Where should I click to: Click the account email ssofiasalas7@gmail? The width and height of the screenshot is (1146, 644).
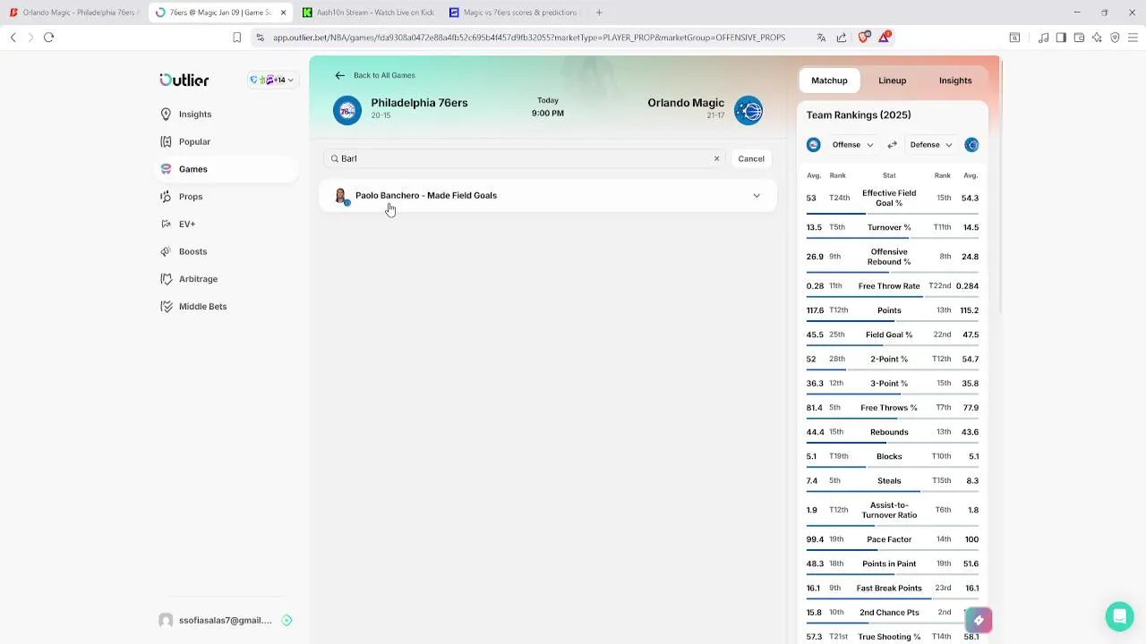tap(225, 620)
